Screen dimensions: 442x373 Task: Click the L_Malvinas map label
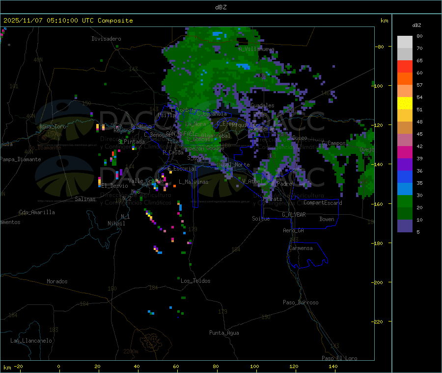(x=193, y=182)
